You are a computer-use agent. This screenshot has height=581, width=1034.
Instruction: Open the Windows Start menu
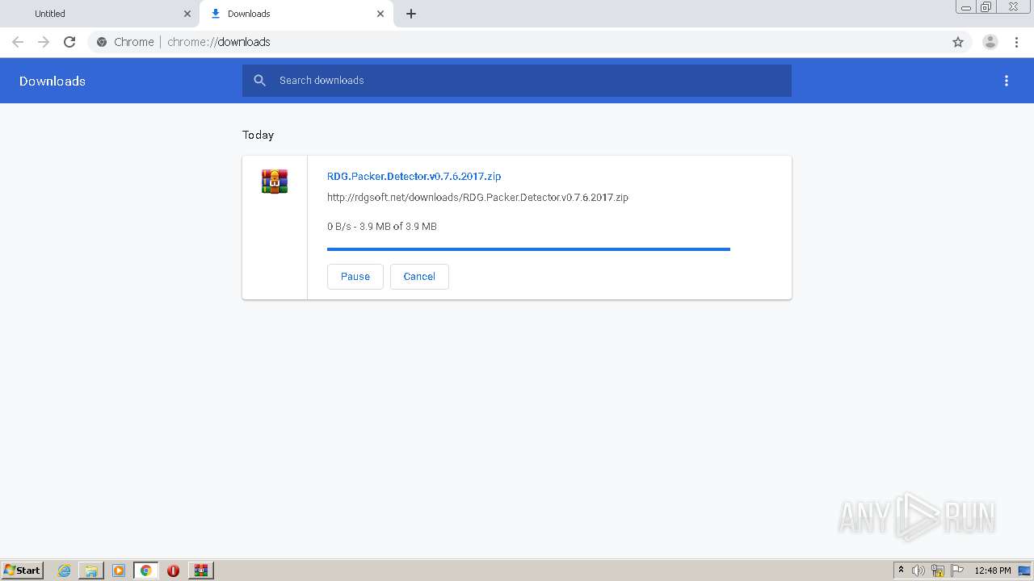tap(22, 570)
